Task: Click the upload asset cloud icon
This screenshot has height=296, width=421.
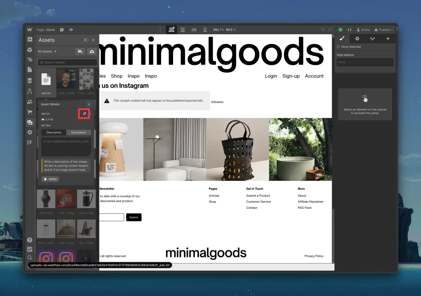Action: [x=92, y=51]
